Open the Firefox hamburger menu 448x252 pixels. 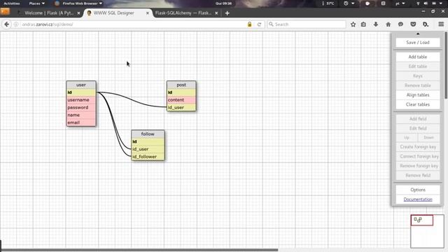(x=441, y=24)
